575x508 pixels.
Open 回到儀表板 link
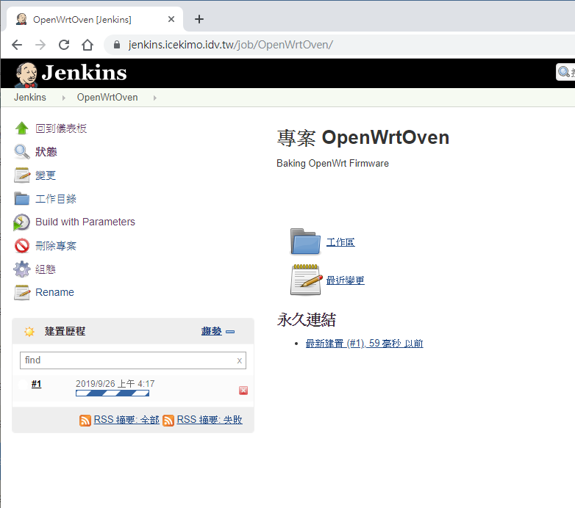[61, 128]
